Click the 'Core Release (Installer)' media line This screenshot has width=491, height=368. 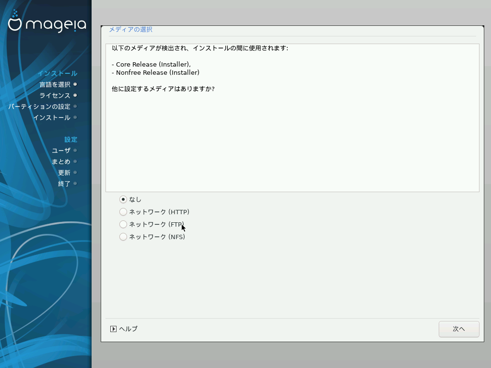(x=151, y=65)
